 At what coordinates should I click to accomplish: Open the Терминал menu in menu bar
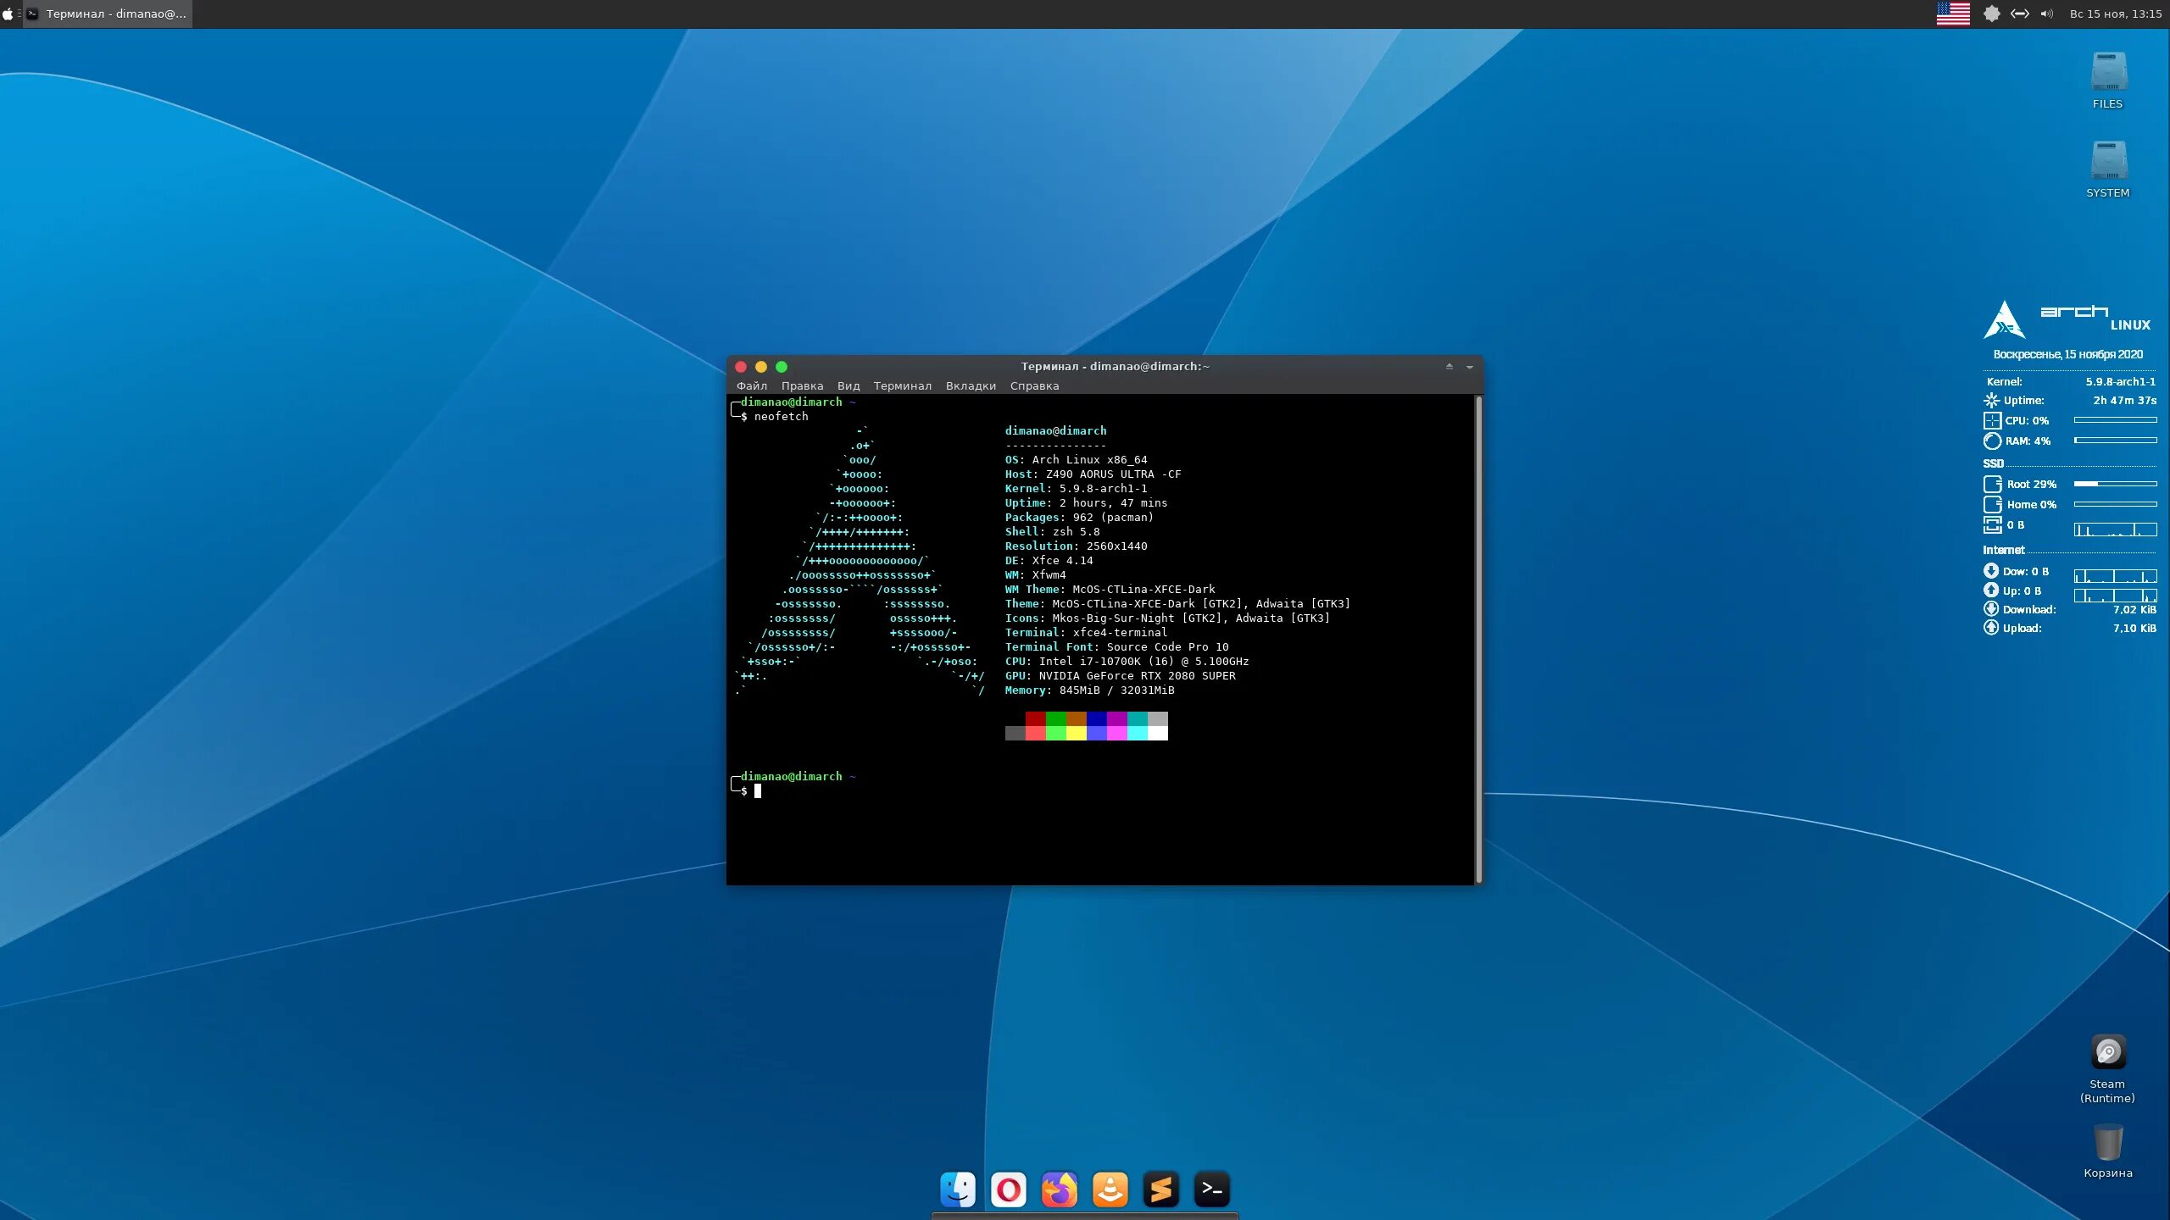click(x=903, y=385)
